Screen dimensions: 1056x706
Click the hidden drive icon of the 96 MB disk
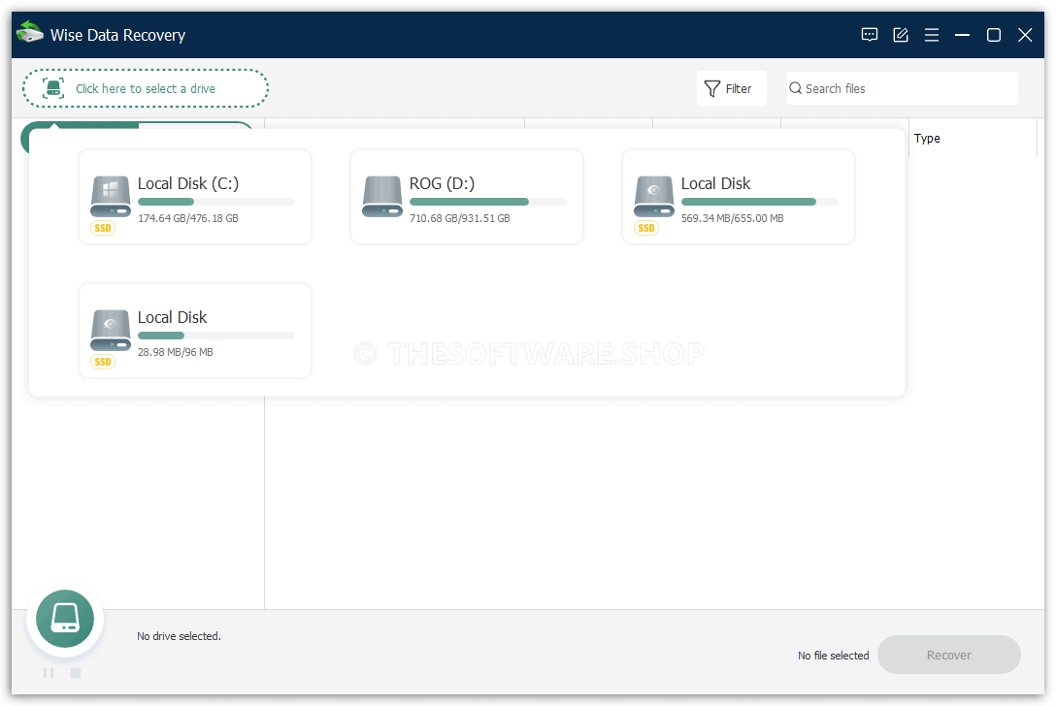click(111, 331)
